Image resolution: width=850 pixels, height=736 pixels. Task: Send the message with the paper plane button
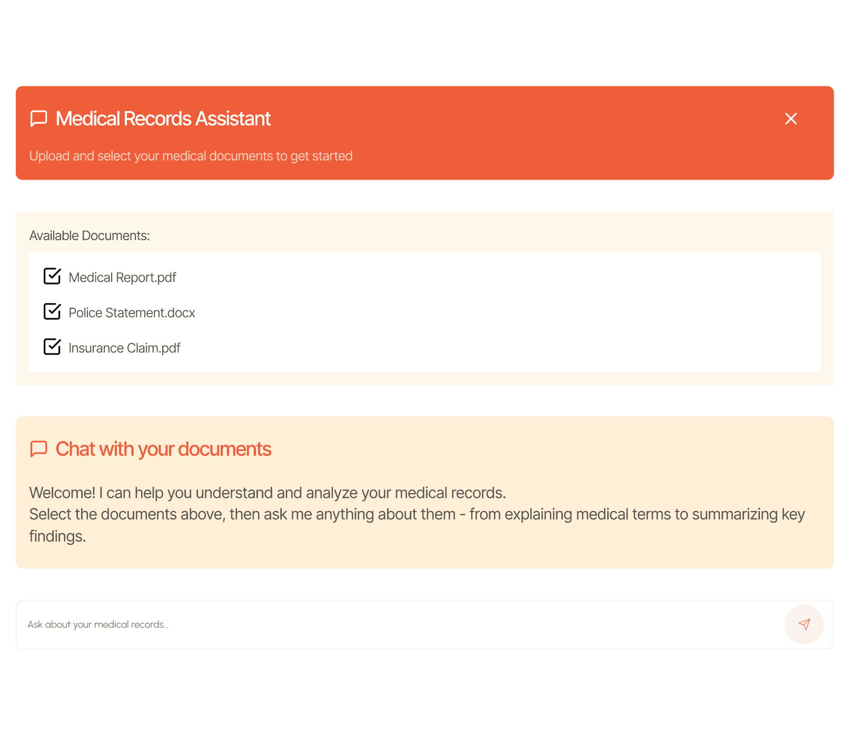804,624
